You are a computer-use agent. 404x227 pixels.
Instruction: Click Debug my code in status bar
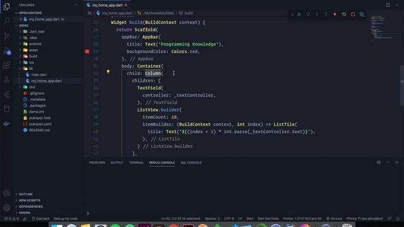pyautogui.click(x=66, y=219)
